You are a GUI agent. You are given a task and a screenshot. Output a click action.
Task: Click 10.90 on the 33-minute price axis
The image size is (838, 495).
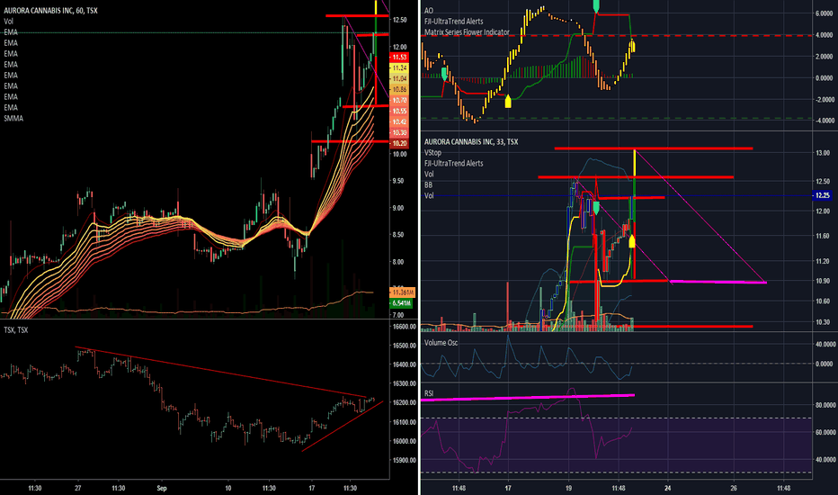tap(823, 281)
